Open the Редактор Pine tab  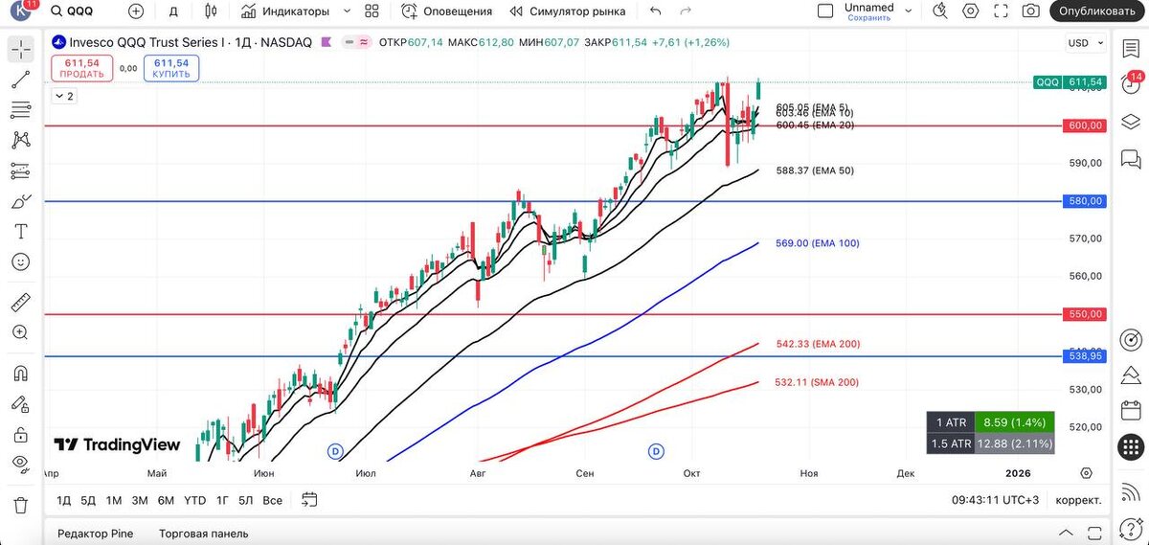(96, 534)
